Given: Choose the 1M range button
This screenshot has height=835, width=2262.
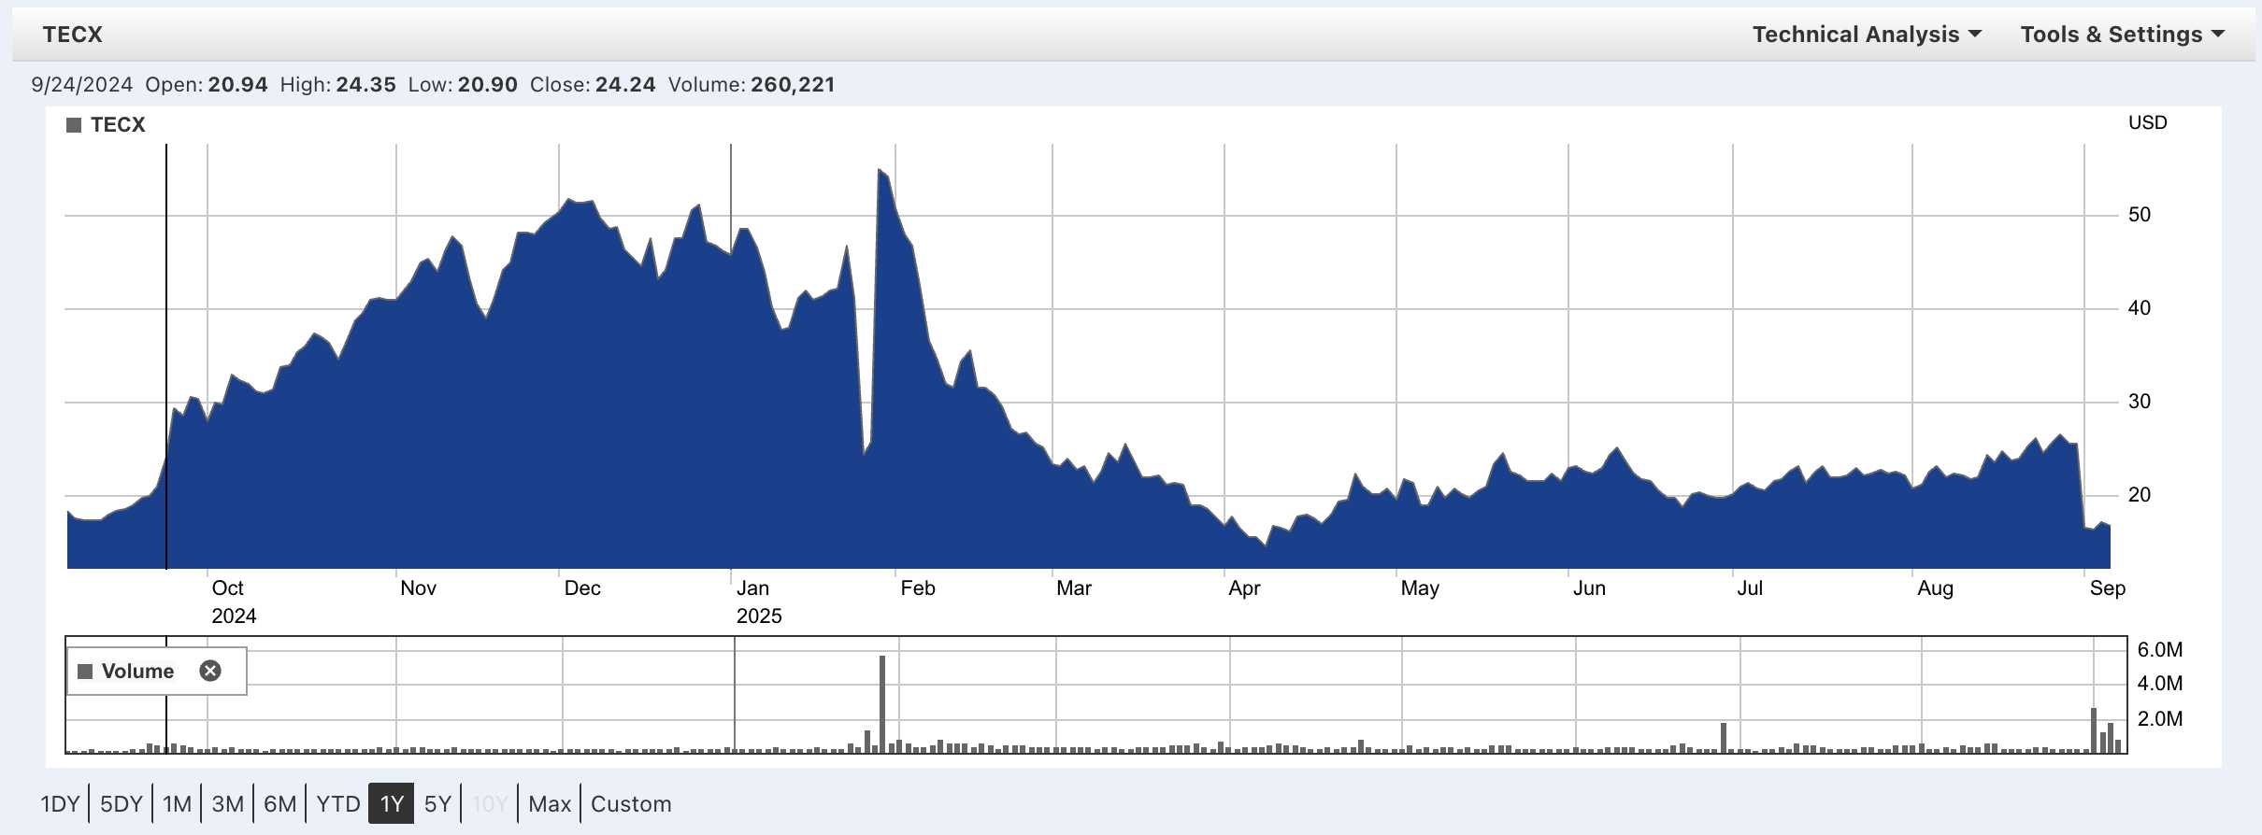Looking at the screenshot, I should (177, 804).
